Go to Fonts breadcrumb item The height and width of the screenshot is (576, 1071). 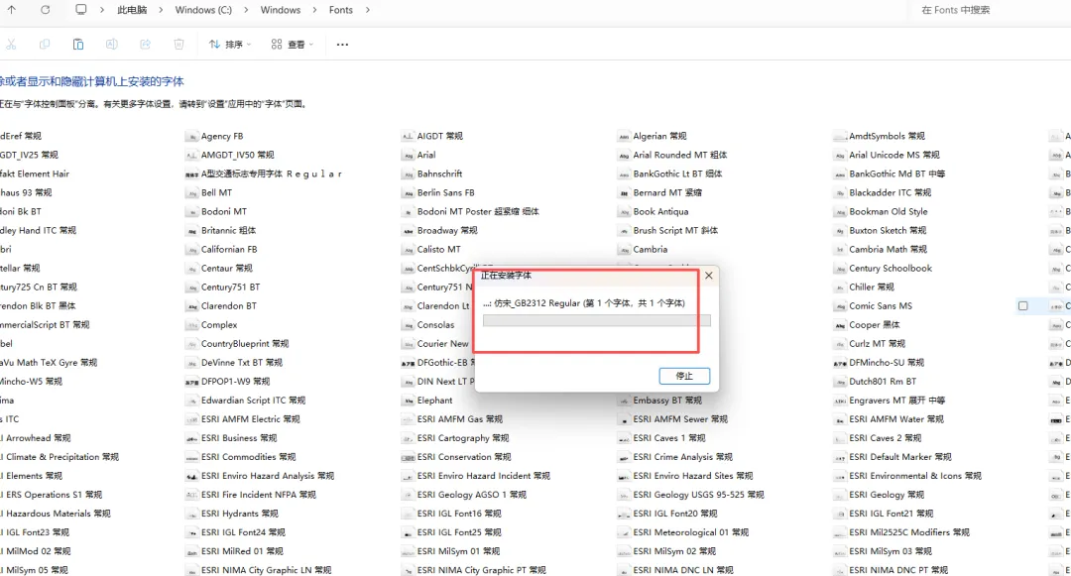tap(341, 10)
